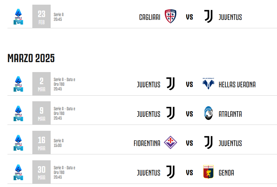The width and height of the screenshot is (277, 187).
Task: Select the GENOA team name
Action: tap(226, 173)
